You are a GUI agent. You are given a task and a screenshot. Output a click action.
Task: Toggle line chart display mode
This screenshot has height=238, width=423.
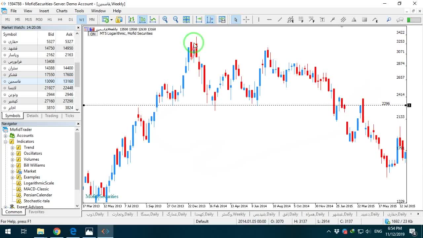[x=153, y=20]
